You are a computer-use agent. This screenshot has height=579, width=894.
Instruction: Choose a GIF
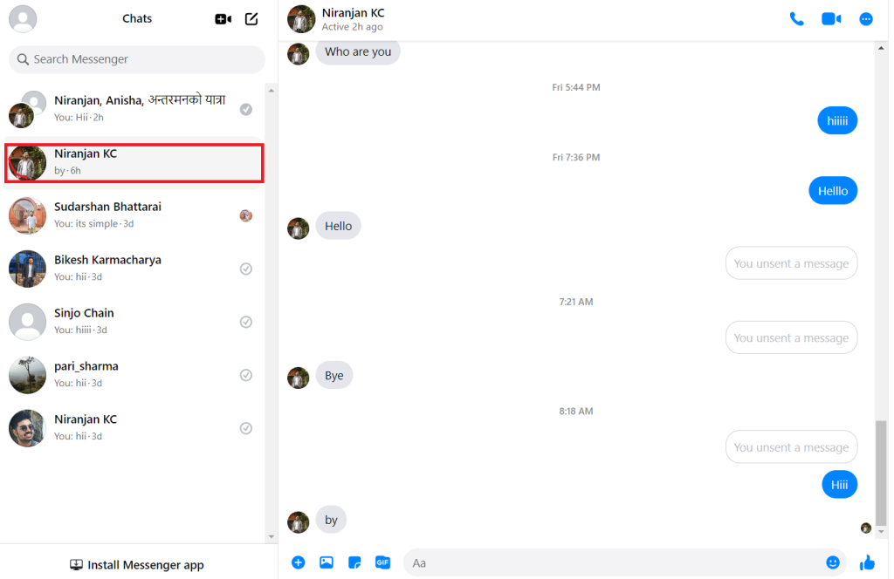382,562
